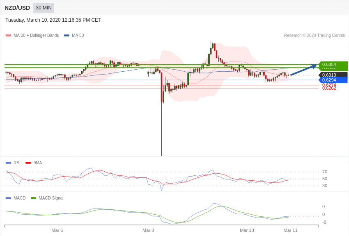Click the blue forecast arrow tip
349x236 pixels.
(x=316, y=65)
